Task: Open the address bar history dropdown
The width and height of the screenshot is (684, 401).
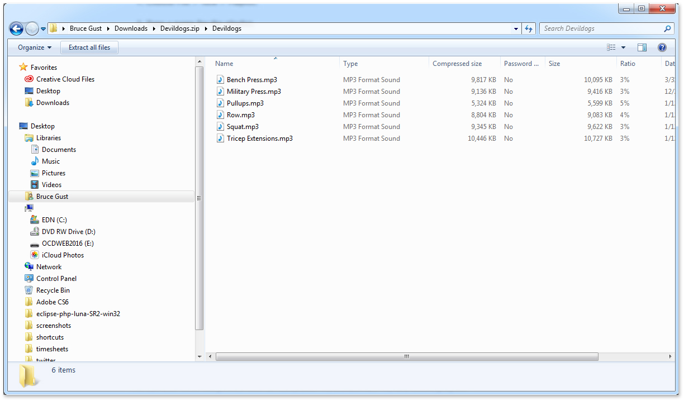Action: tap(516, 28)
